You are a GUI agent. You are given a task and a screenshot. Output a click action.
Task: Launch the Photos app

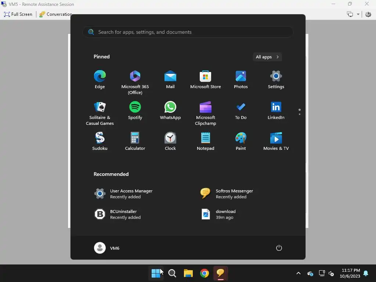click(241, 80)
